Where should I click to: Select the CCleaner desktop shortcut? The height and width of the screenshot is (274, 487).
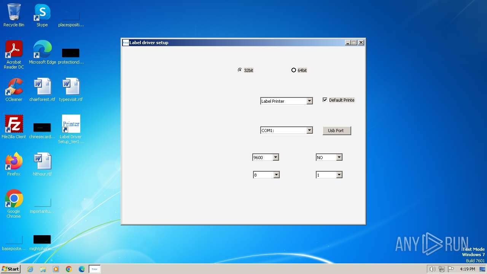click(14, 90)
